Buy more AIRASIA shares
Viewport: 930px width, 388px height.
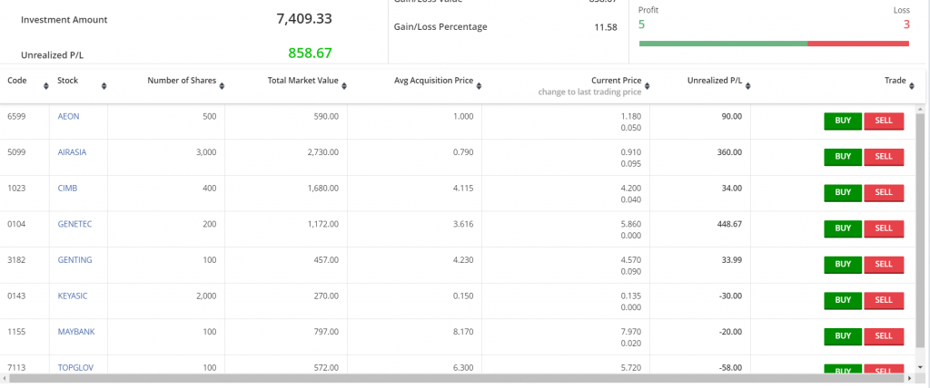click(x=843, y=157)
